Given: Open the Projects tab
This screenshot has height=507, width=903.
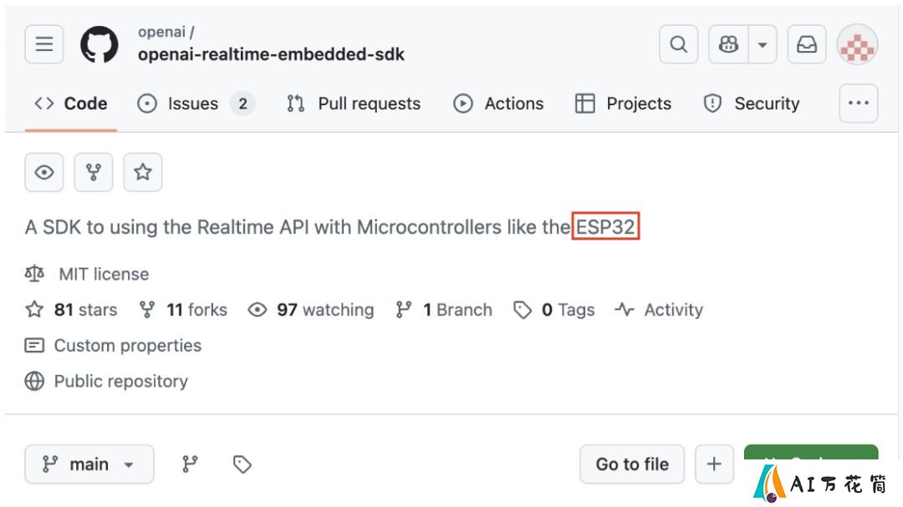Looking at the screenshot, I should (x=623, y=104).
